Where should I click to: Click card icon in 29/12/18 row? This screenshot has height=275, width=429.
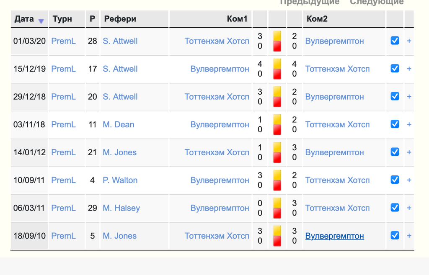coord(277,97)
